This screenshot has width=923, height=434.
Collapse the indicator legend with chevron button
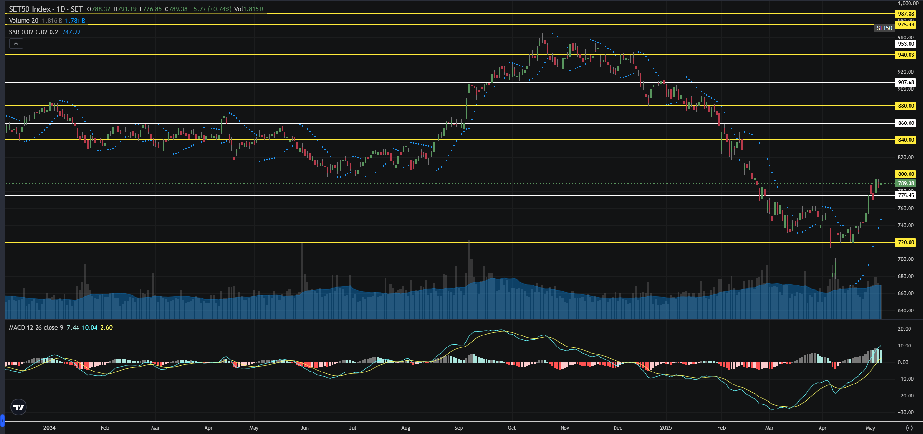[x=16, y=44]
